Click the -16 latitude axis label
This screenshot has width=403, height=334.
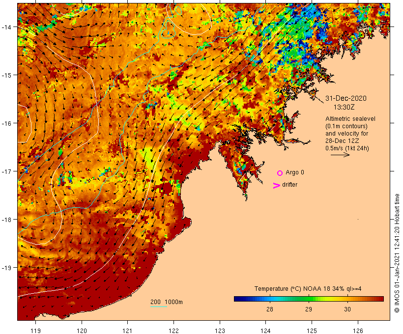click(x=6, y=123)
